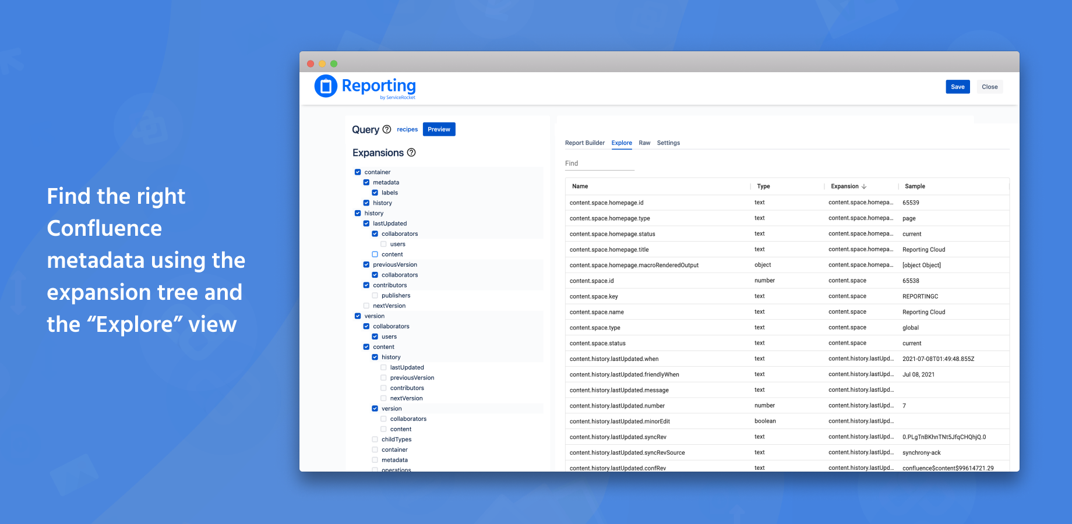Sort by the Name column header
Screen dimensions: 1072x524
coord(580,186)
